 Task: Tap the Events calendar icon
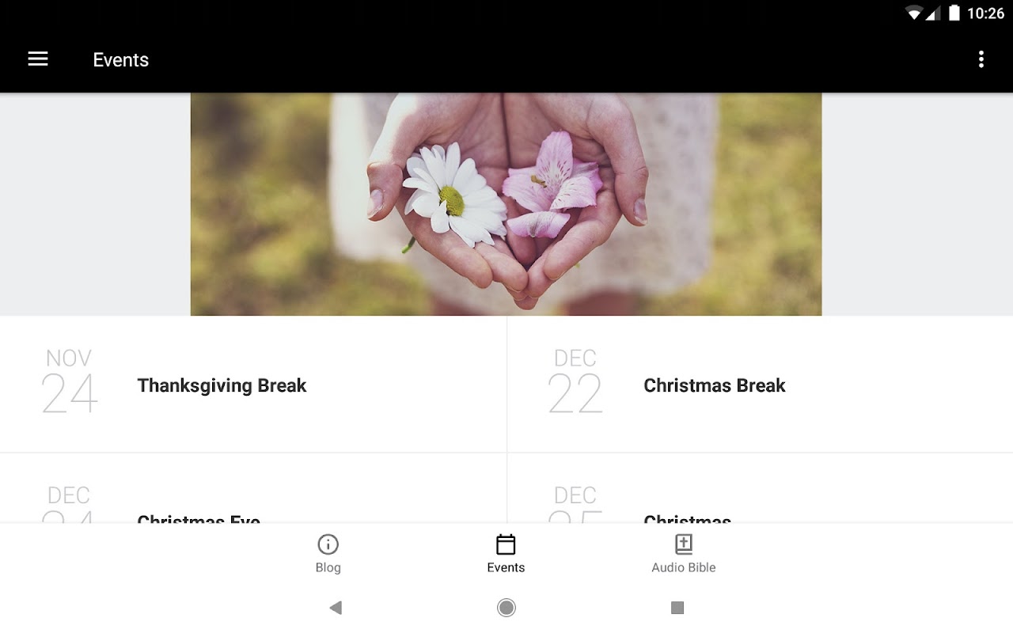coord(506,544)
